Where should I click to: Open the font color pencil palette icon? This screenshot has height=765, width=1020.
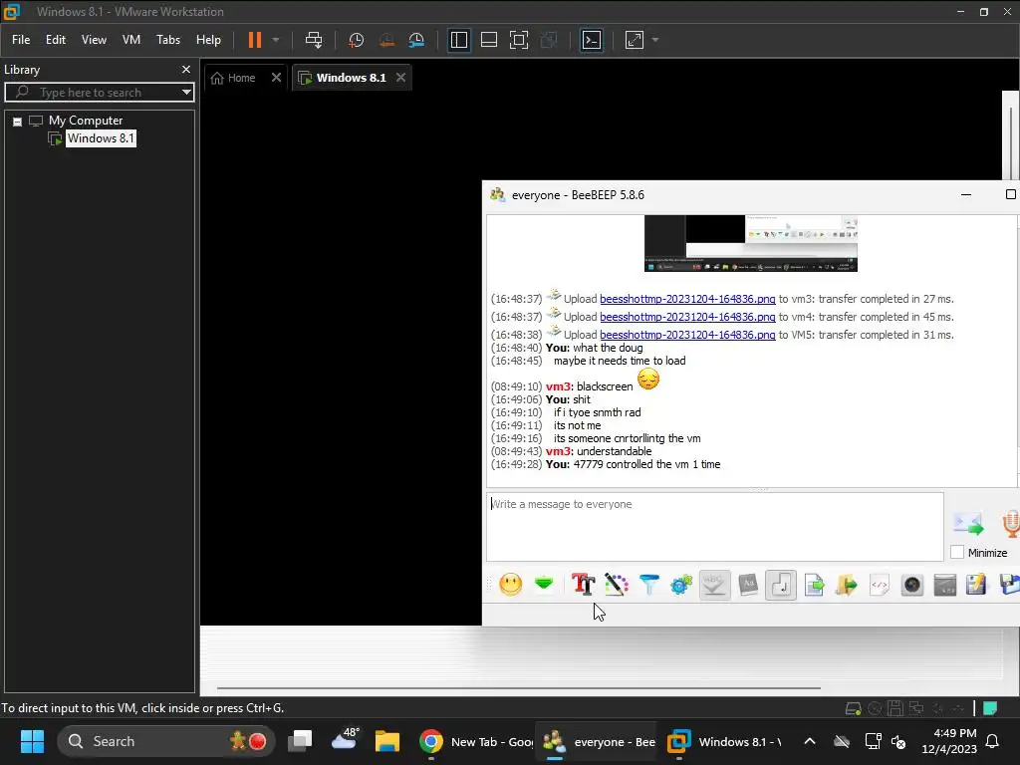[x=616, y=584]
